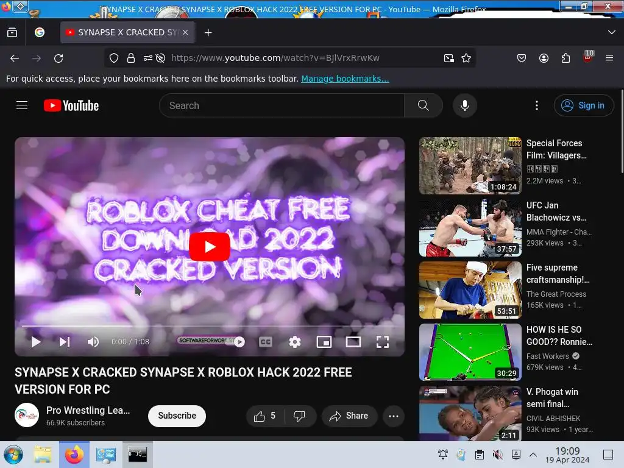Like the video with thumbs up
624x468 pixels.
click(266, 416)
